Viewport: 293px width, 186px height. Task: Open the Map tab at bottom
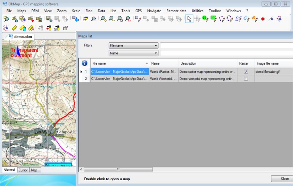pos(34,170)
